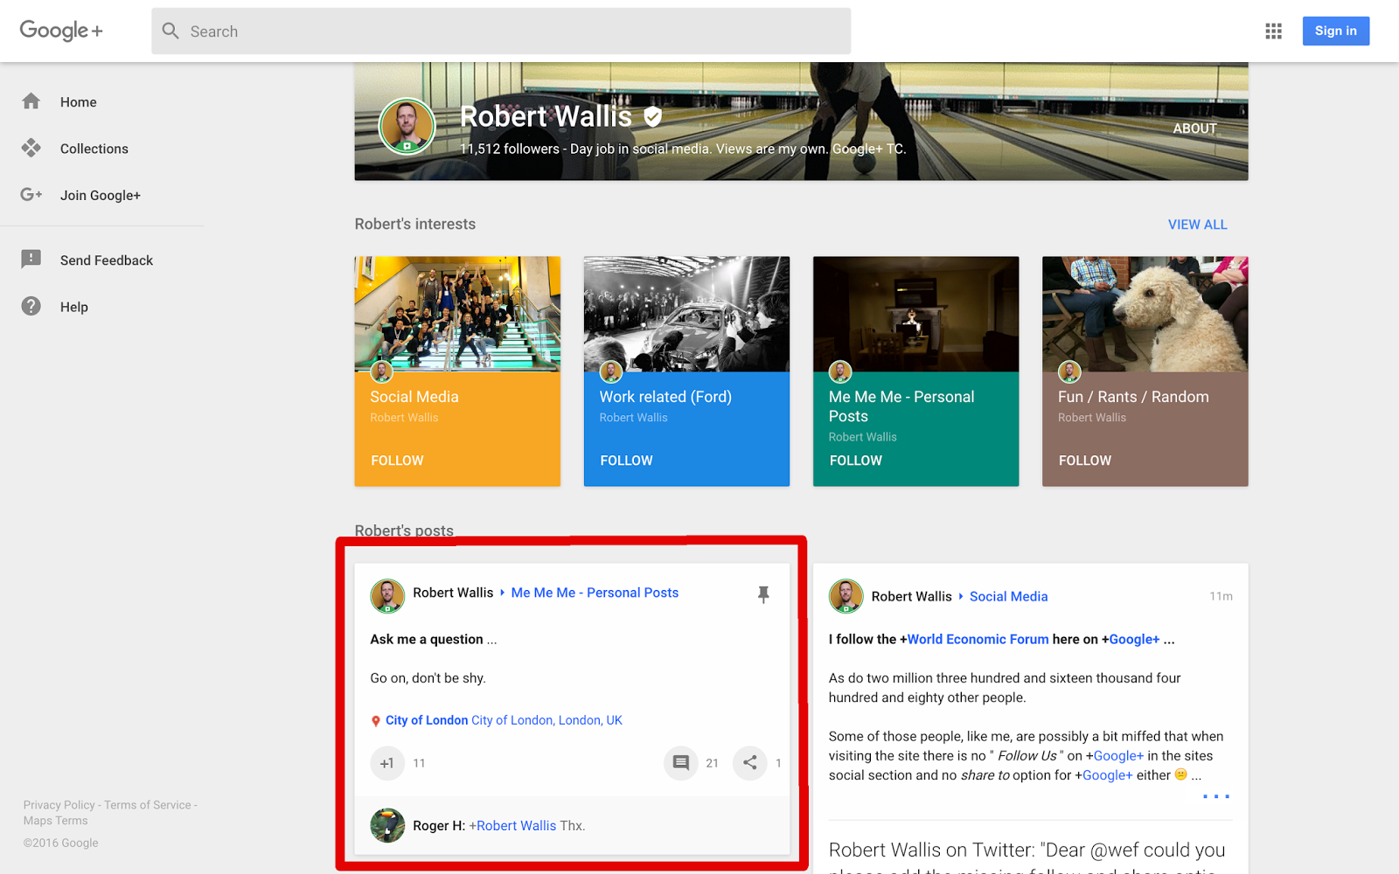Image resolution: width=1399 pixels, height=874 pixels.
Task: Click in the Search input field
Action: (501, 31)
